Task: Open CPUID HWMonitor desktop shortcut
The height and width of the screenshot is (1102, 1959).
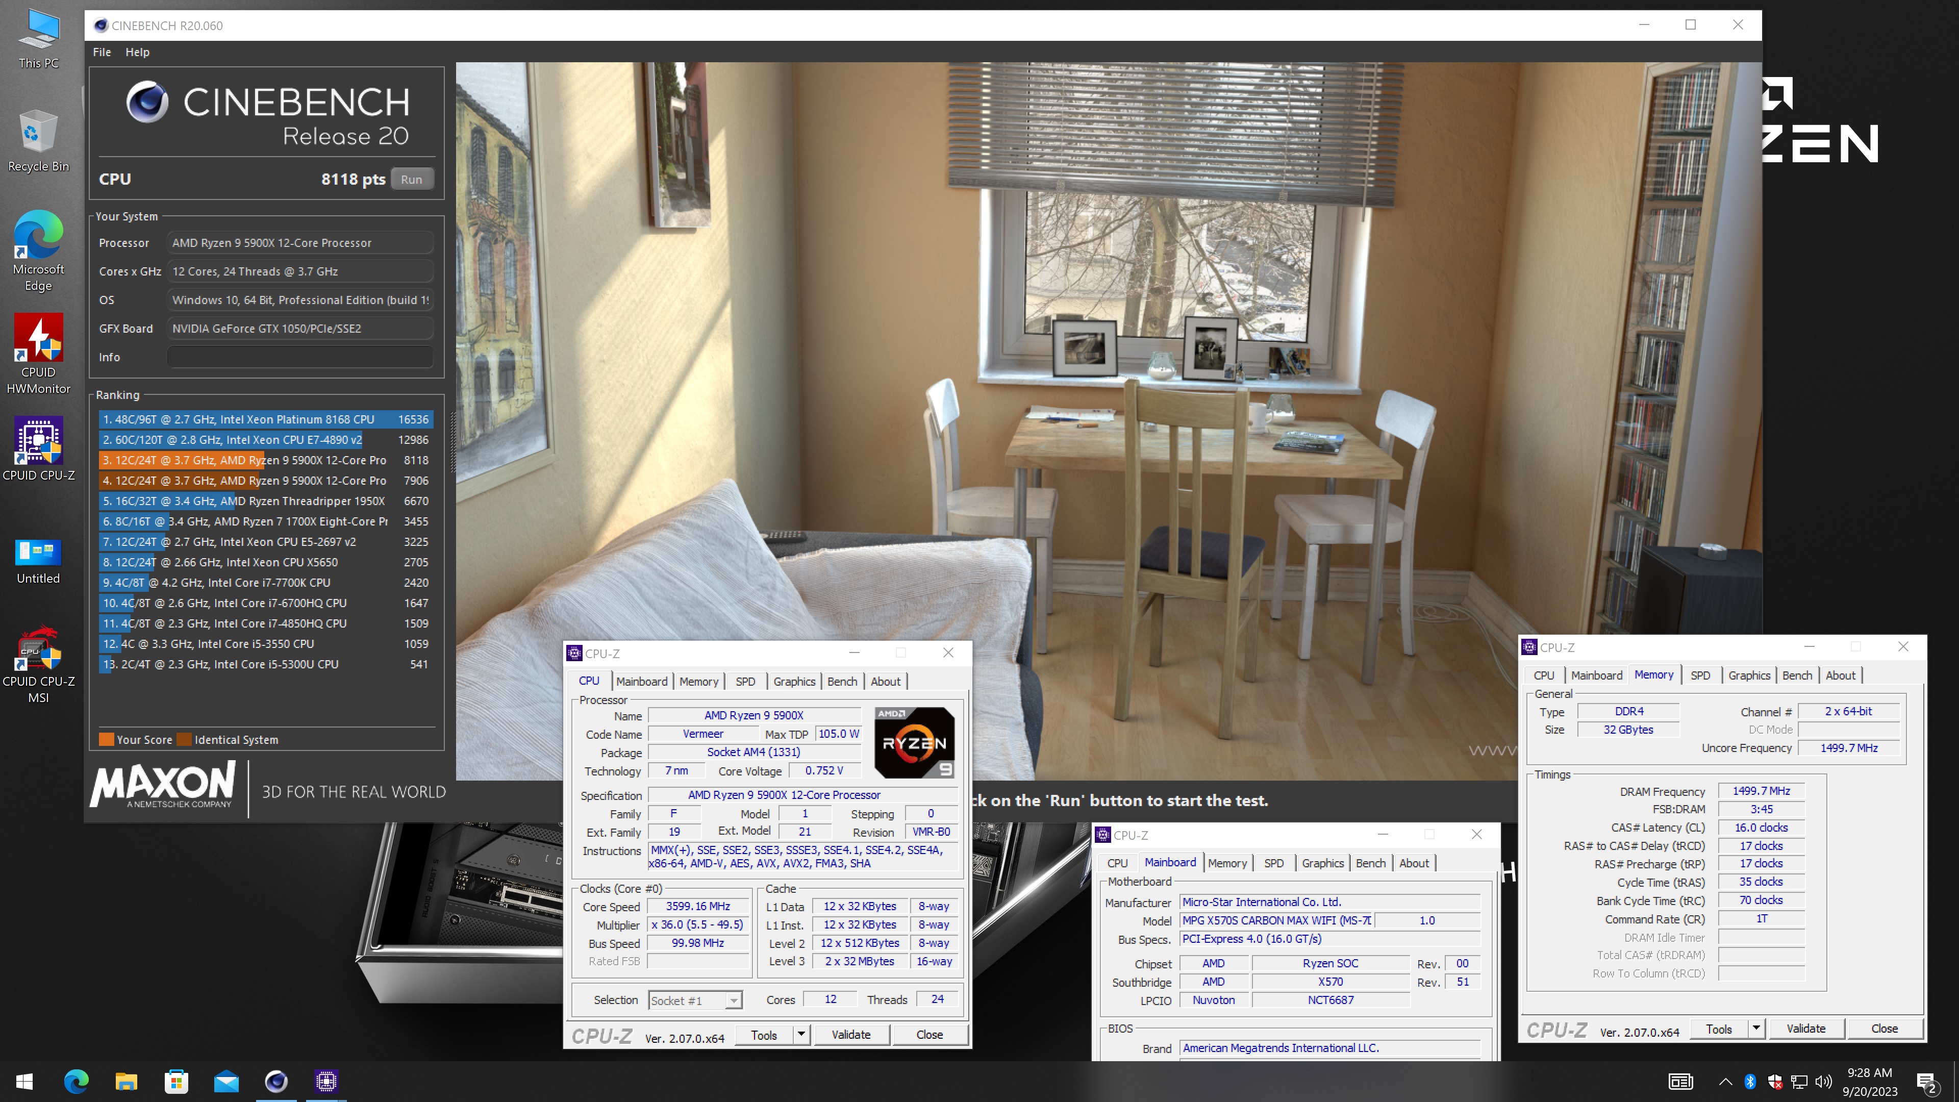Action: point(39,354)
